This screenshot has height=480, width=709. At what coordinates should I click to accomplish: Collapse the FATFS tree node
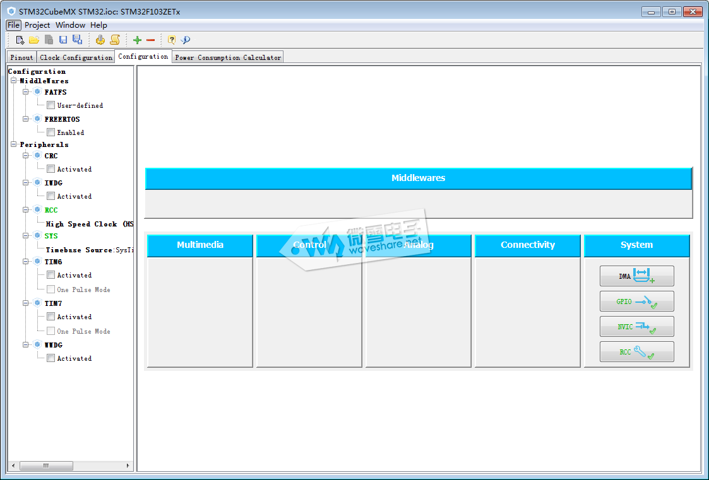[x=26, y=91]
